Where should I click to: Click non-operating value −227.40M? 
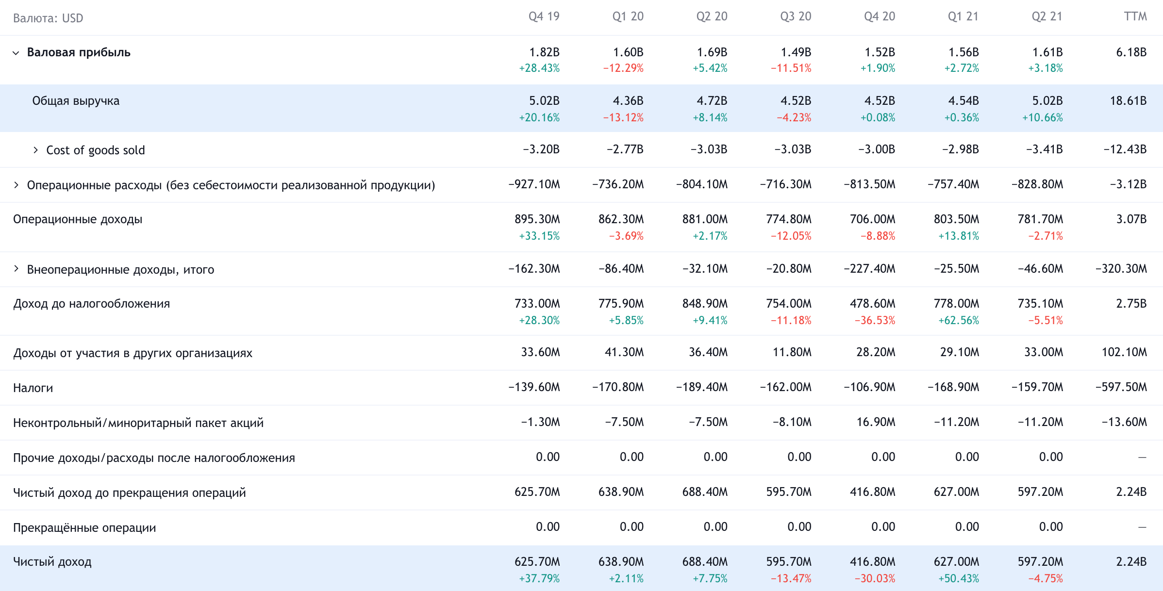tap(869, 269)
